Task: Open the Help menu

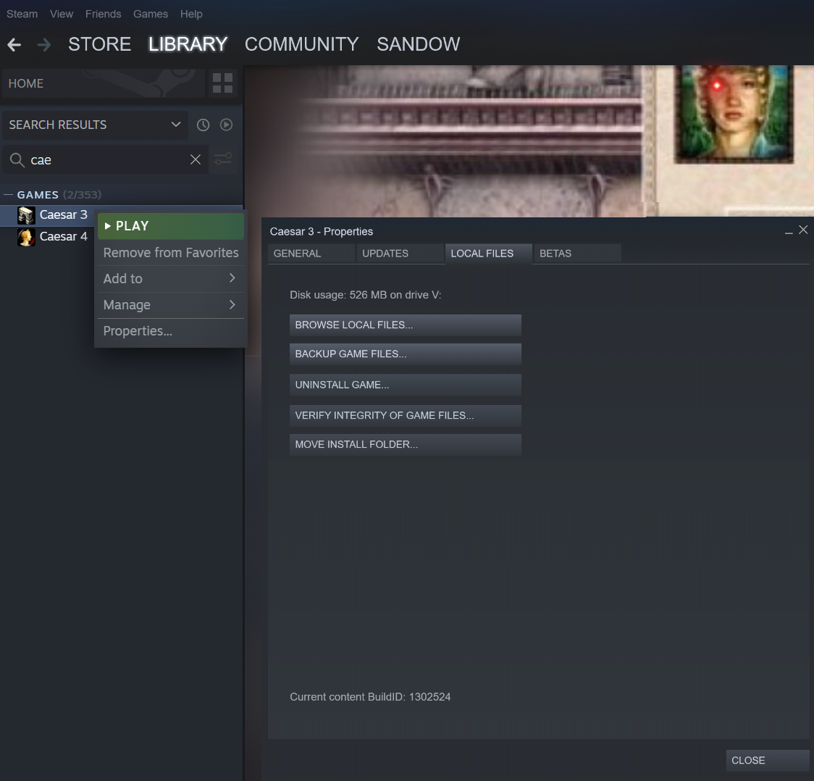Action: (191, 14)
